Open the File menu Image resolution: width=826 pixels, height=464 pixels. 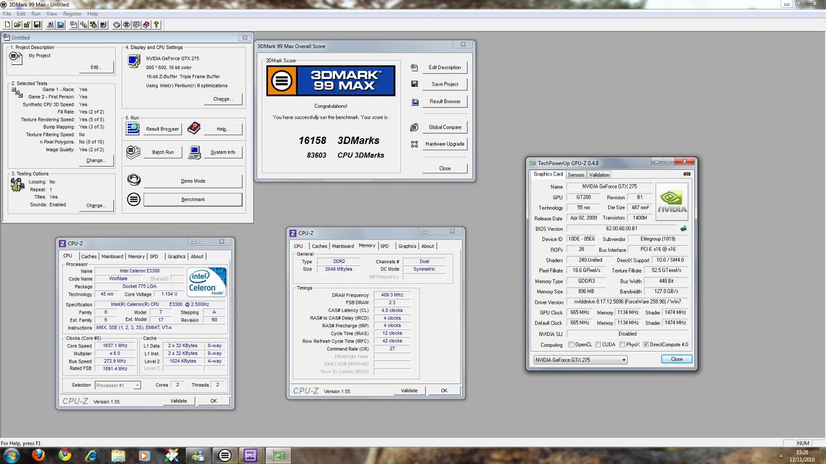(x=7, y=13)
